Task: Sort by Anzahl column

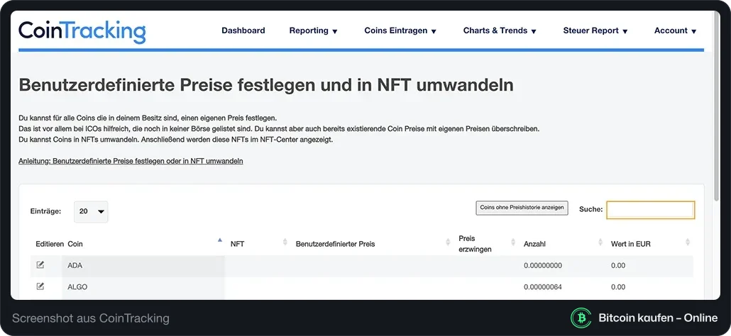Action: click(600, 242)
